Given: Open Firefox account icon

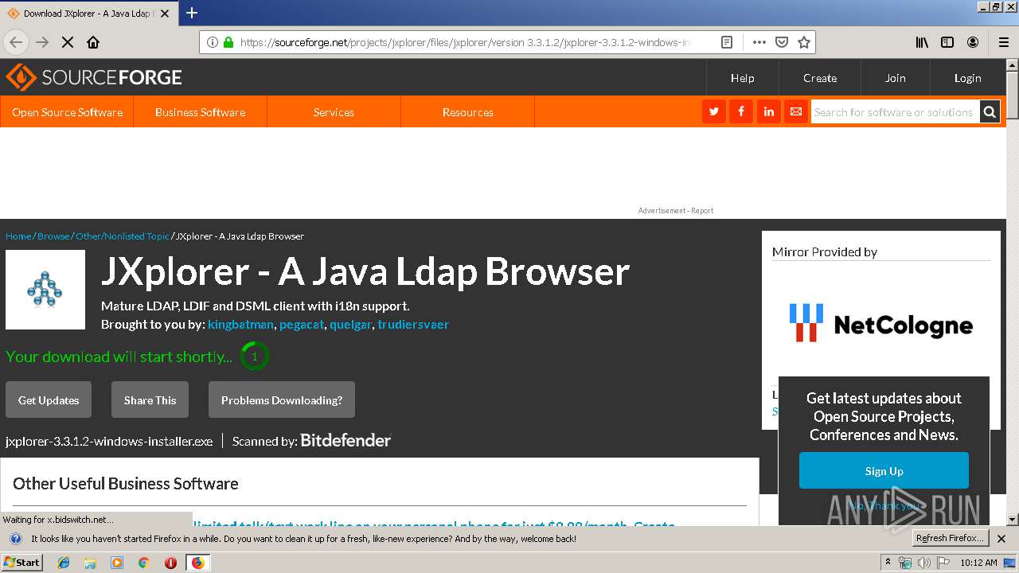Looking at the screenshot, I should coord(973,42).
